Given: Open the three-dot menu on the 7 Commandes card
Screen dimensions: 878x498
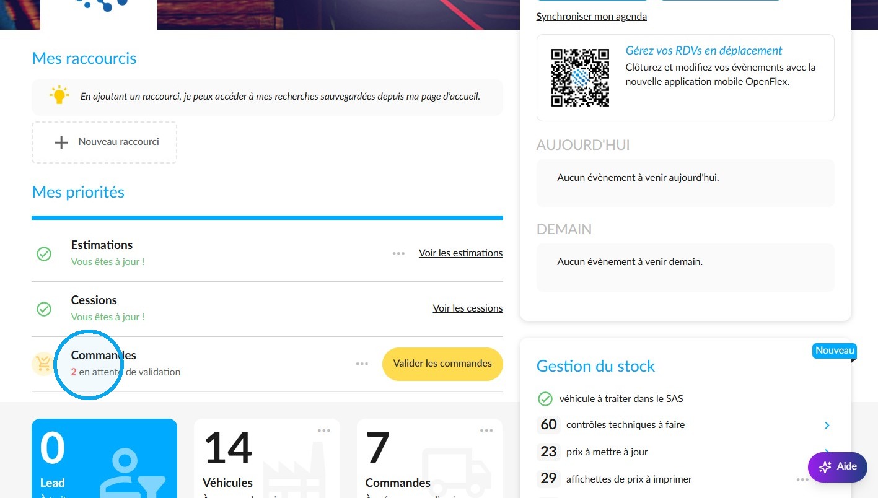Looking at the screenshot, I should [x=486, y=430].
